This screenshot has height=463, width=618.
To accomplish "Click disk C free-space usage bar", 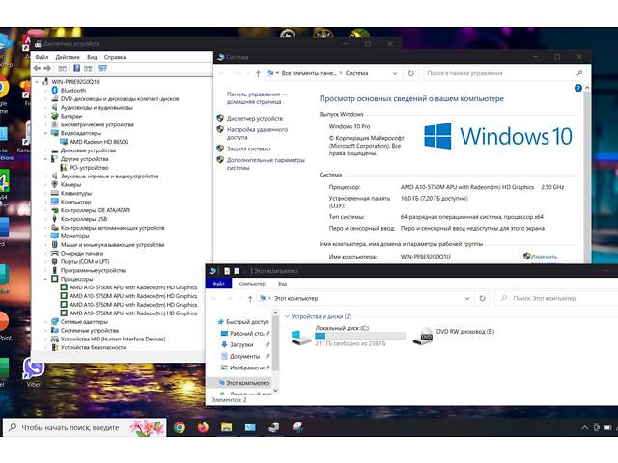I will click(x=360, y=336).
